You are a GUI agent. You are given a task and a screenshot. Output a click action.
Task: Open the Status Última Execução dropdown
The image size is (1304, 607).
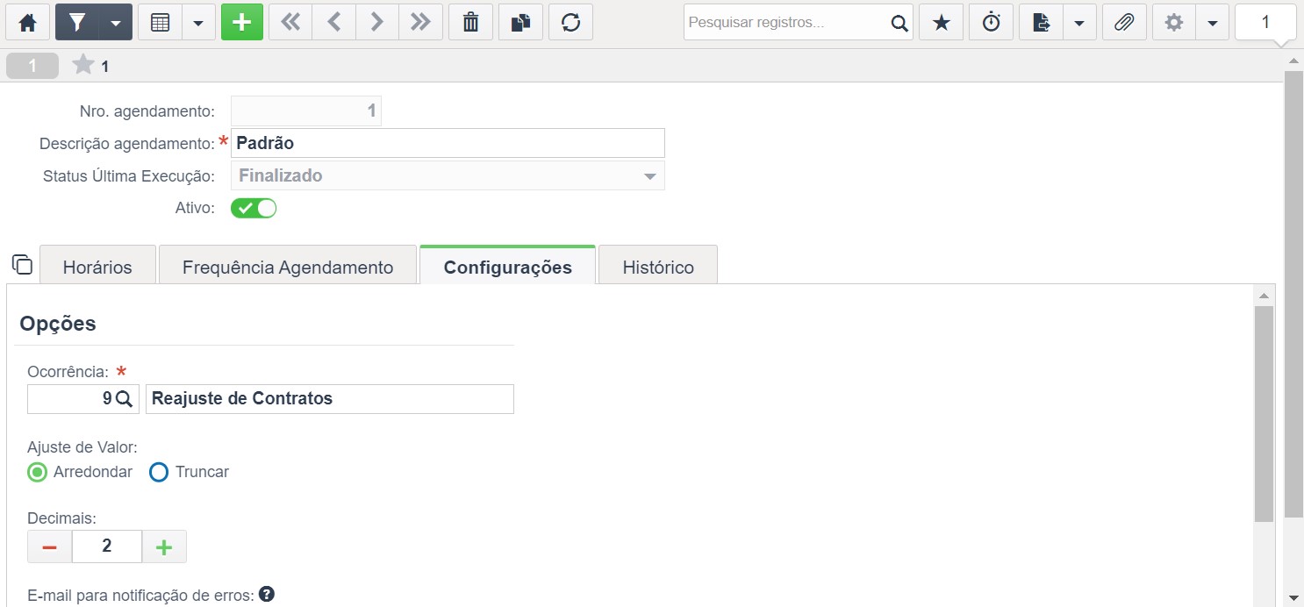coord(448,175)
